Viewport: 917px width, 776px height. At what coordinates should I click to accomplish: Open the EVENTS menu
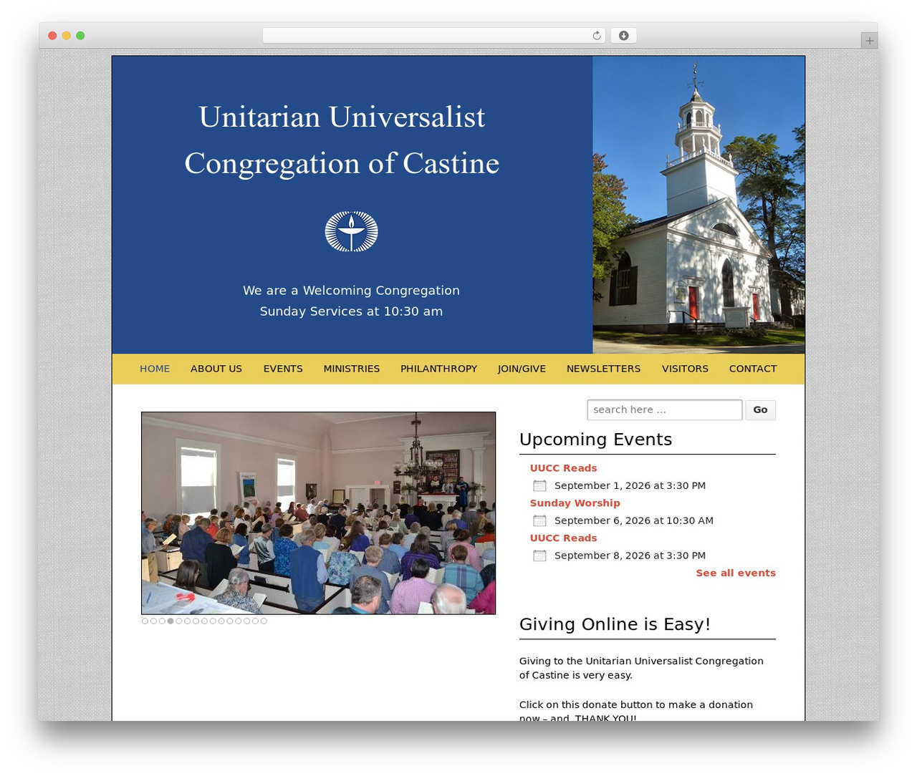point(283,369)
